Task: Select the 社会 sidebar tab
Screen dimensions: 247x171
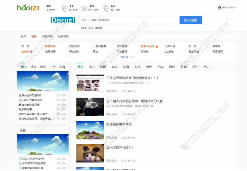Action: point(33,67)
